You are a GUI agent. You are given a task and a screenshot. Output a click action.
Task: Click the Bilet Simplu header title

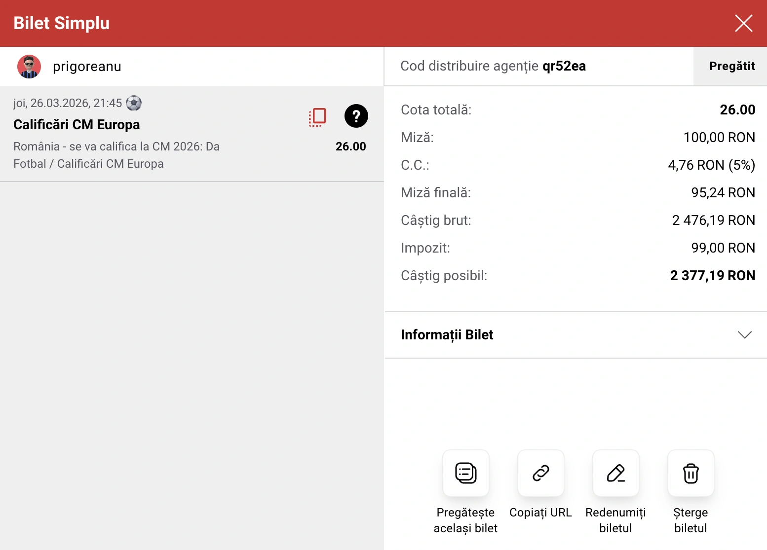pos(62,23)
